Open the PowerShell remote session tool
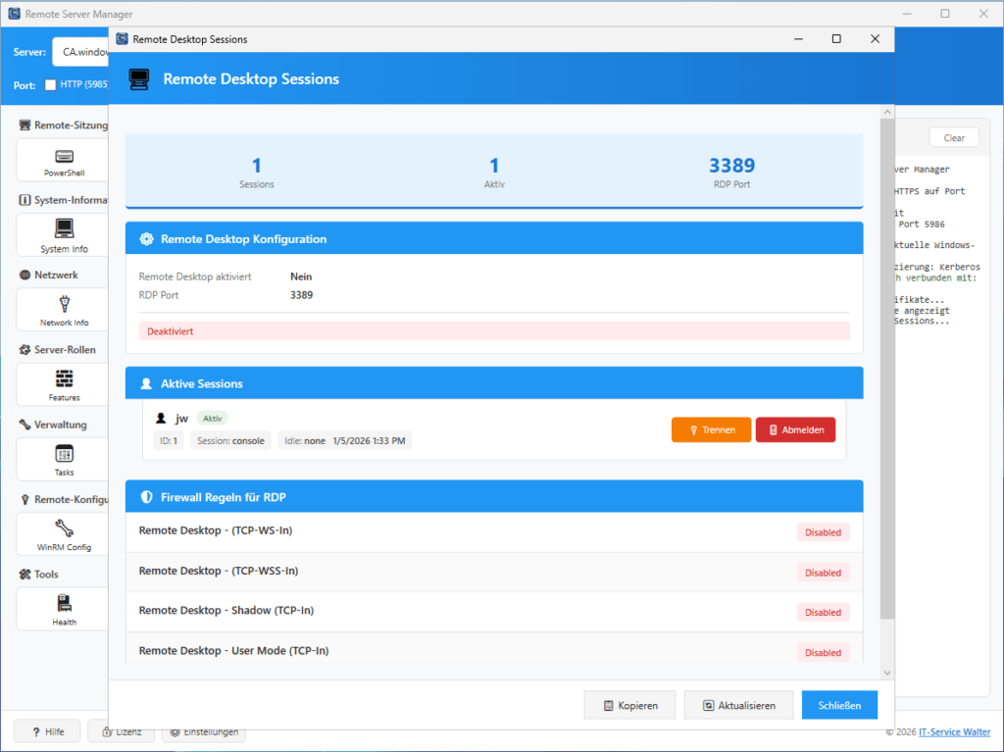The height and width of the screenshot is (752, 1004). pos(62,160)
